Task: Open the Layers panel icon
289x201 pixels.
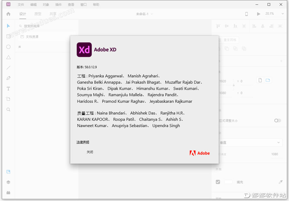Action: point(8,182)
